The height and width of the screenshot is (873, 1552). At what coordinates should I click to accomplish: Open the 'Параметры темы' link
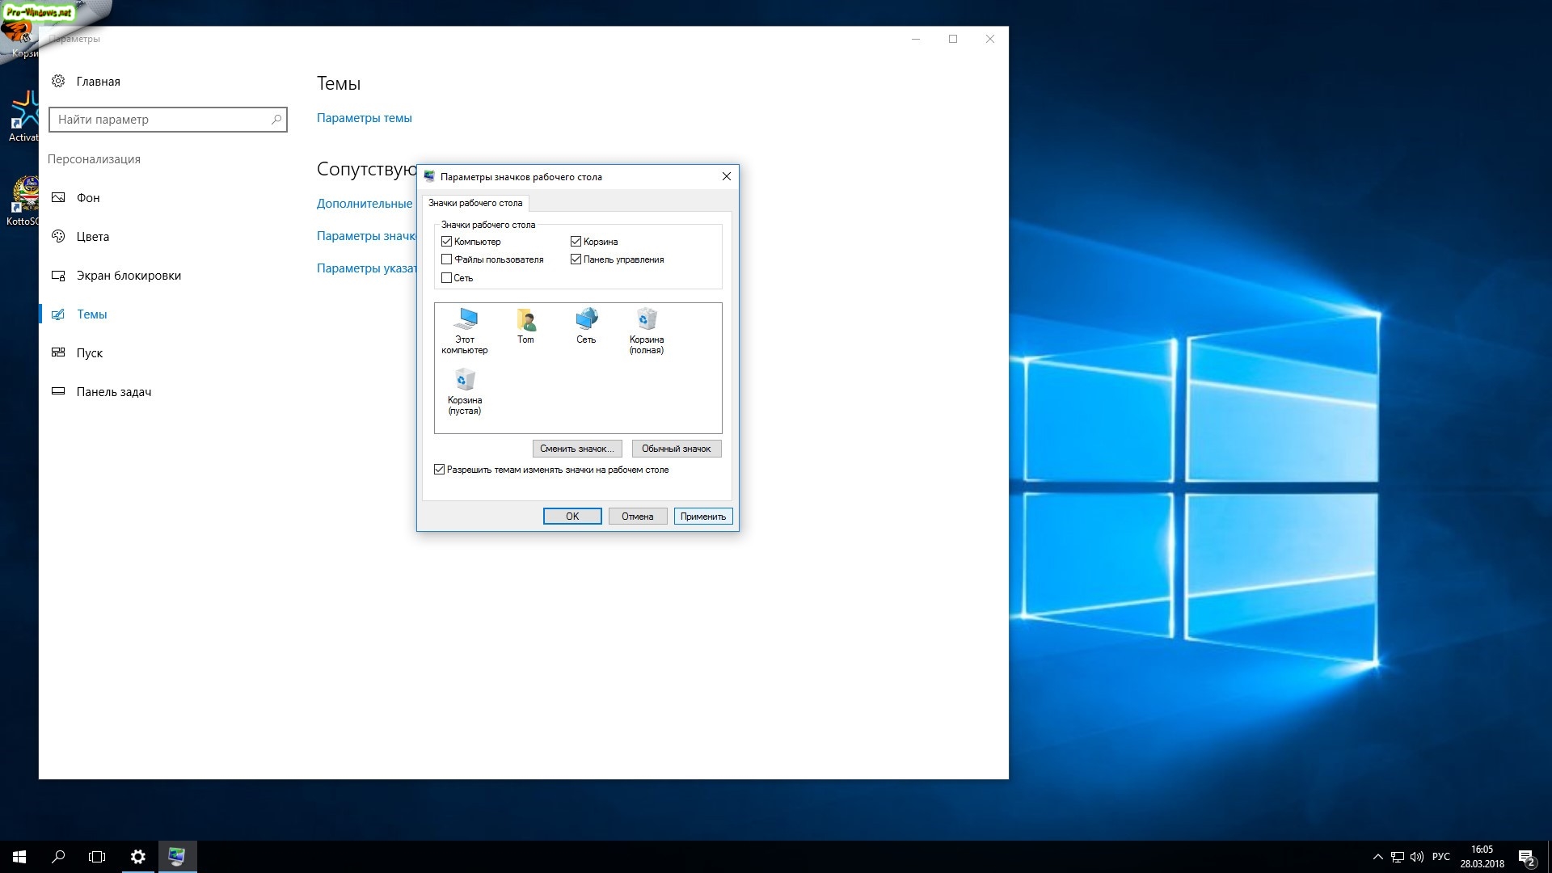point(364,118)
